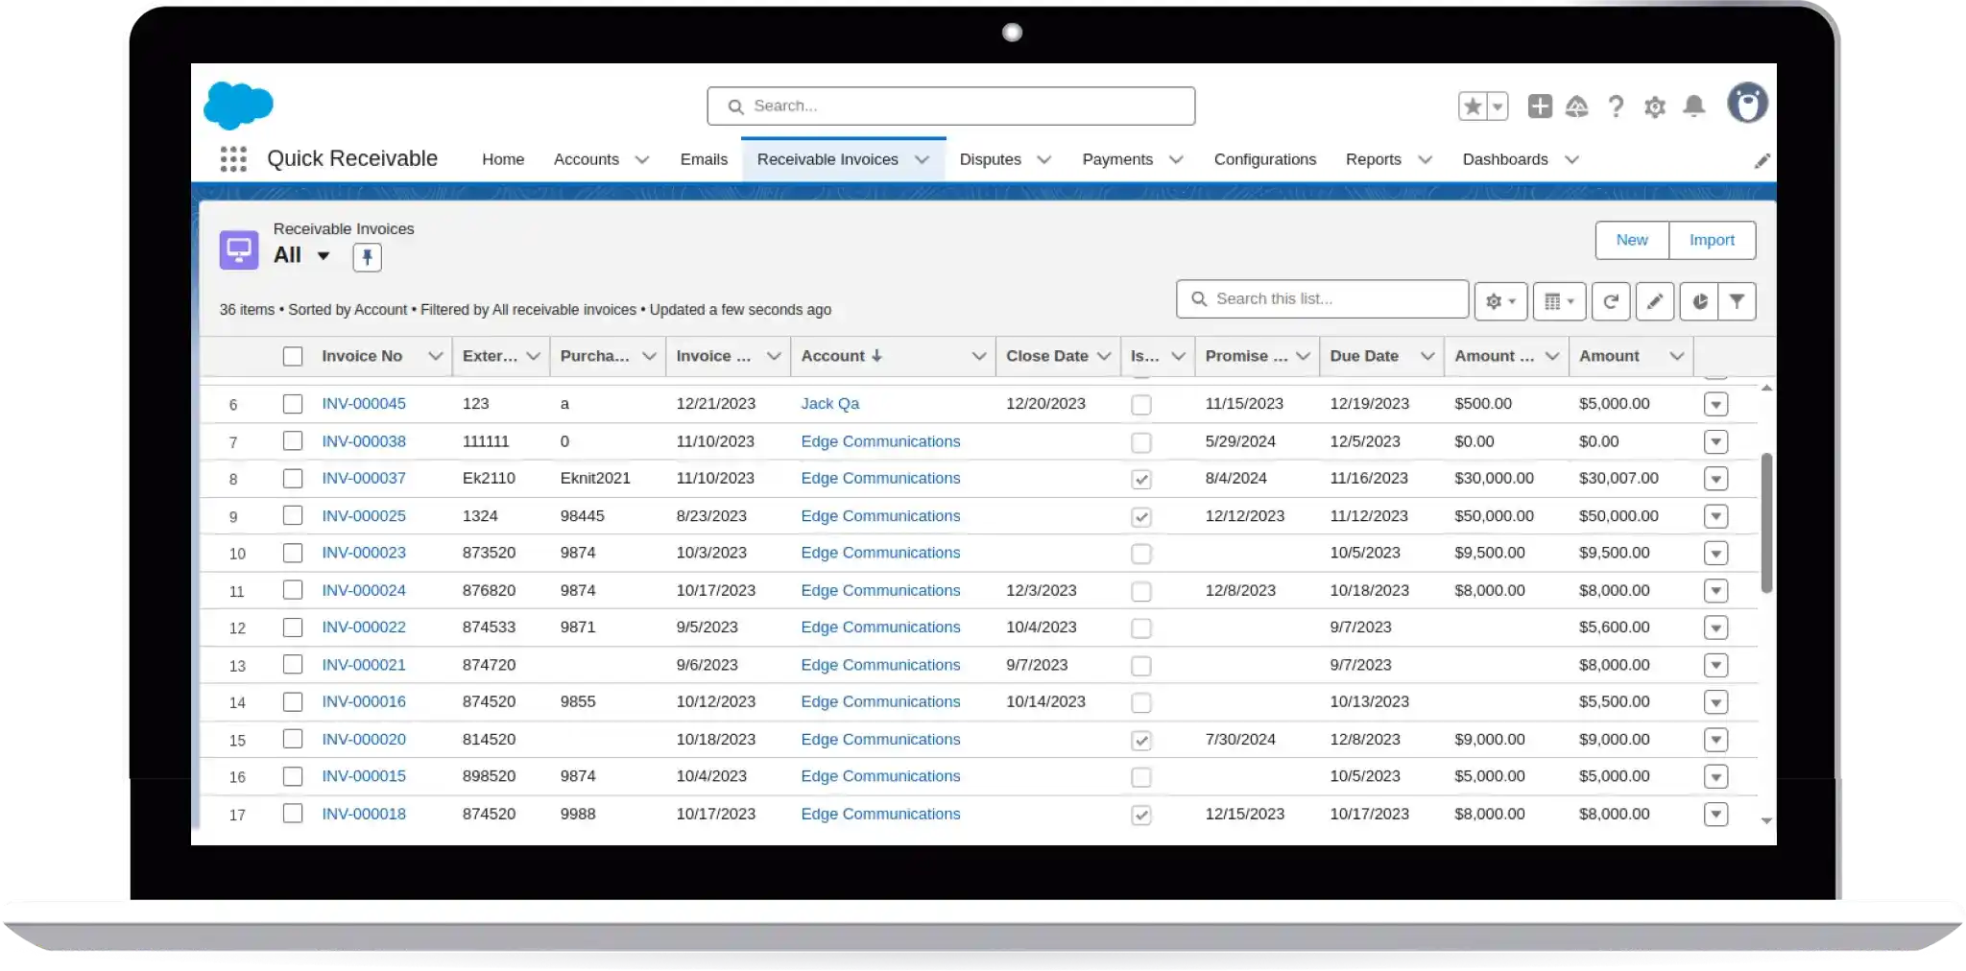Open the Notifications bell
The width and height of the screenshot is (1966, 971).
(1694, 107)
